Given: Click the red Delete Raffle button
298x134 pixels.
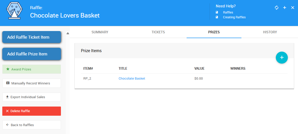Looking at the screenshot, I should (32, 111).
